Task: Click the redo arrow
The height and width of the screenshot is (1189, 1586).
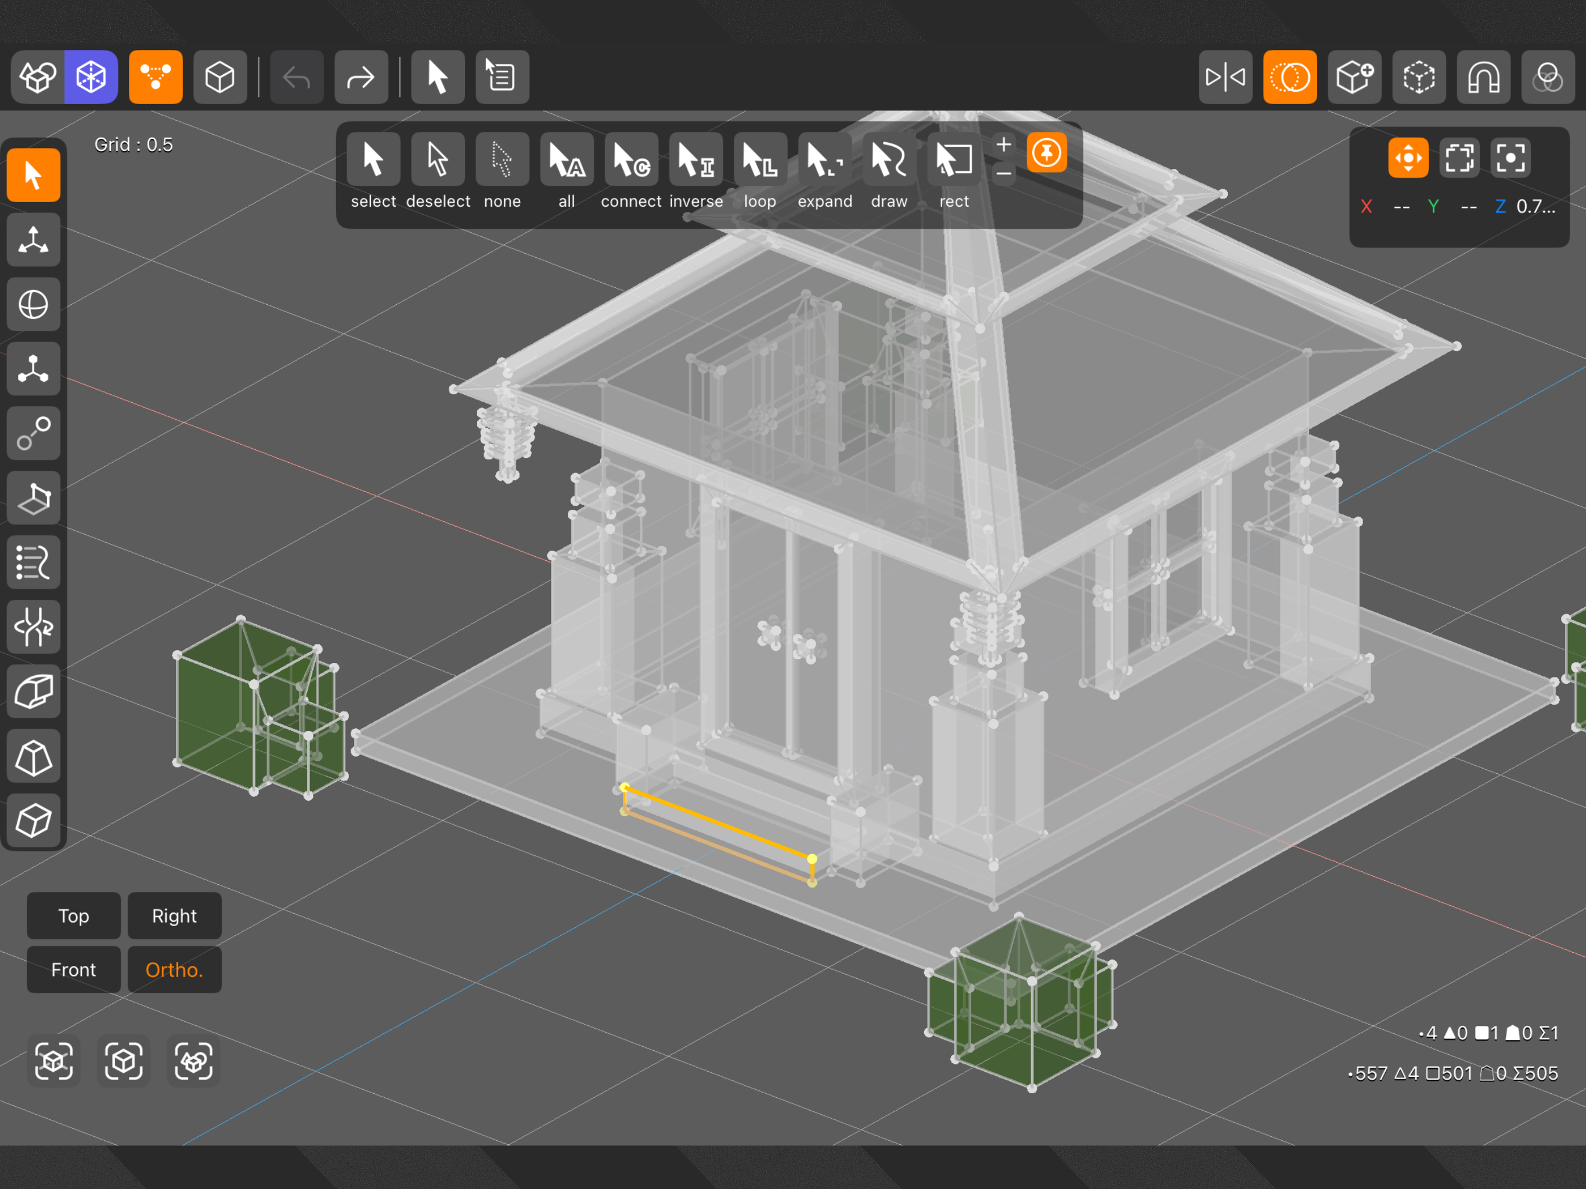Action: pos(361,77)
